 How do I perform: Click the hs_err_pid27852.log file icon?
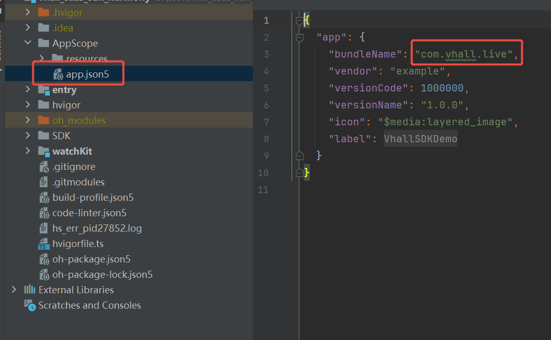44,229
